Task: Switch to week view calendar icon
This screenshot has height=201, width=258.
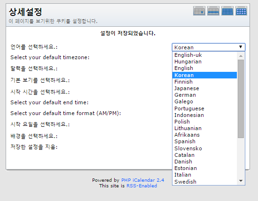Action: pyautogui.click(x=213, y=11)
